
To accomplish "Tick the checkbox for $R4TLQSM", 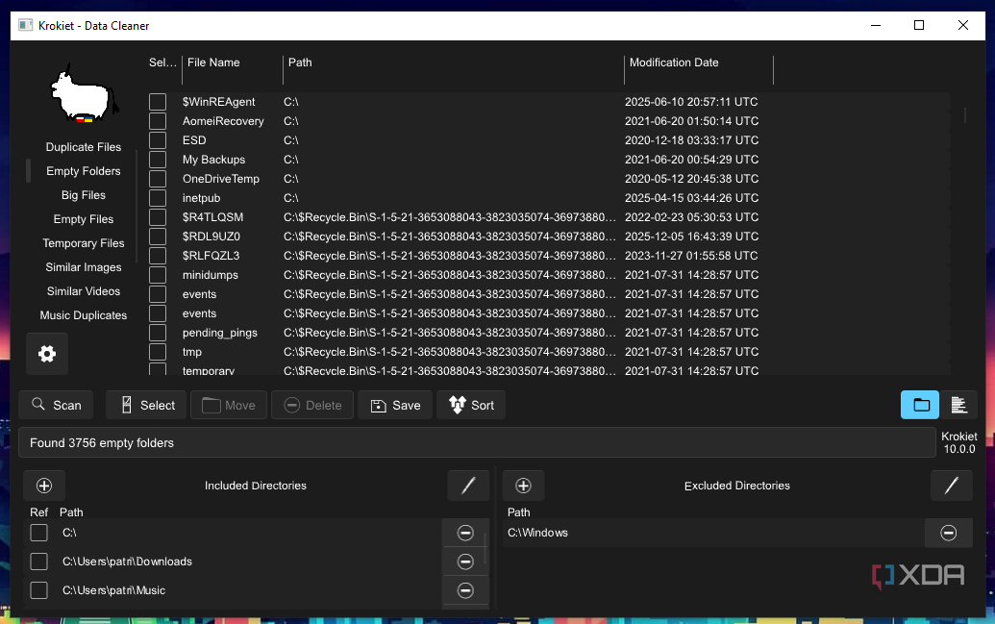I will click(158, 217).
